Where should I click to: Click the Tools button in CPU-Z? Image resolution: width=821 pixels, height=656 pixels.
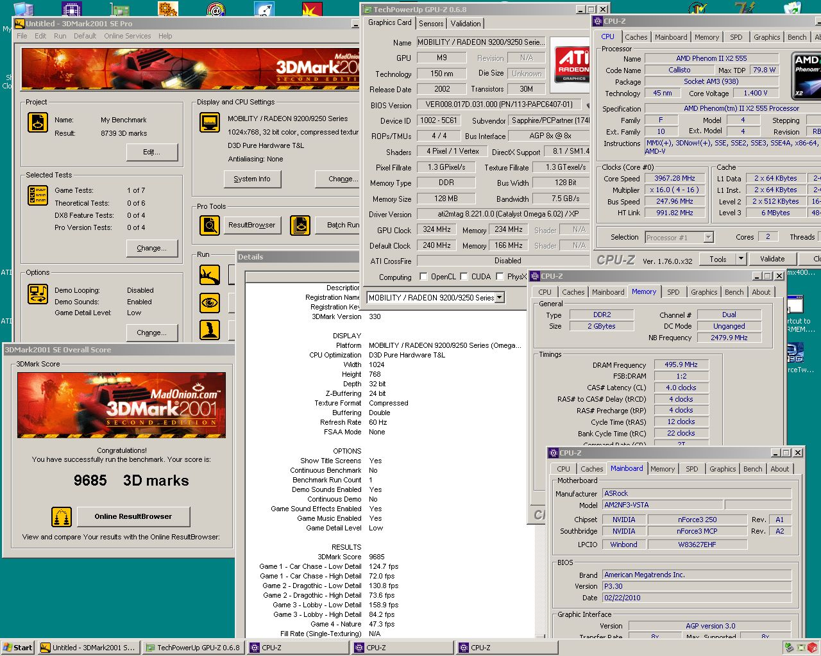click(x=718, y=259)
